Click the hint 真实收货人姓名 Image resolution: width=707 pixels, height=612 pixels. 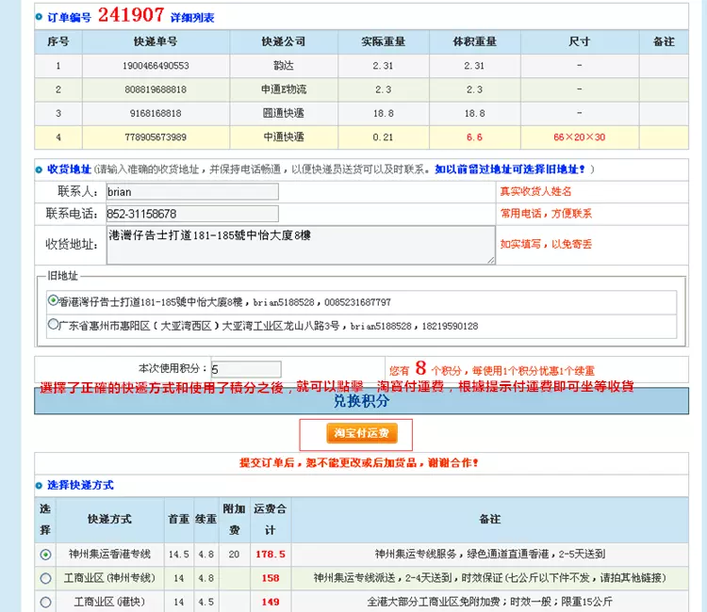tap(535, 191)
